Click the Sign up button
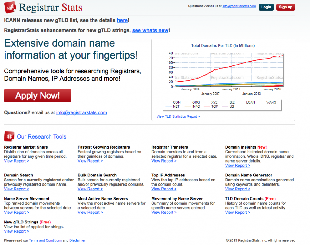 tap(285, 7)
